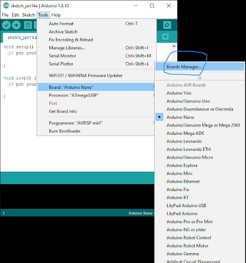246x263 pixels.
Task: Select Arduino Robot Control board
Action: 200,238
